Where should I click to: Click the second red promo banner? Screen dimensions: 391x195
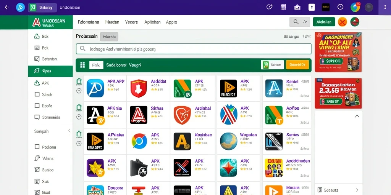(x=338, y=93)
